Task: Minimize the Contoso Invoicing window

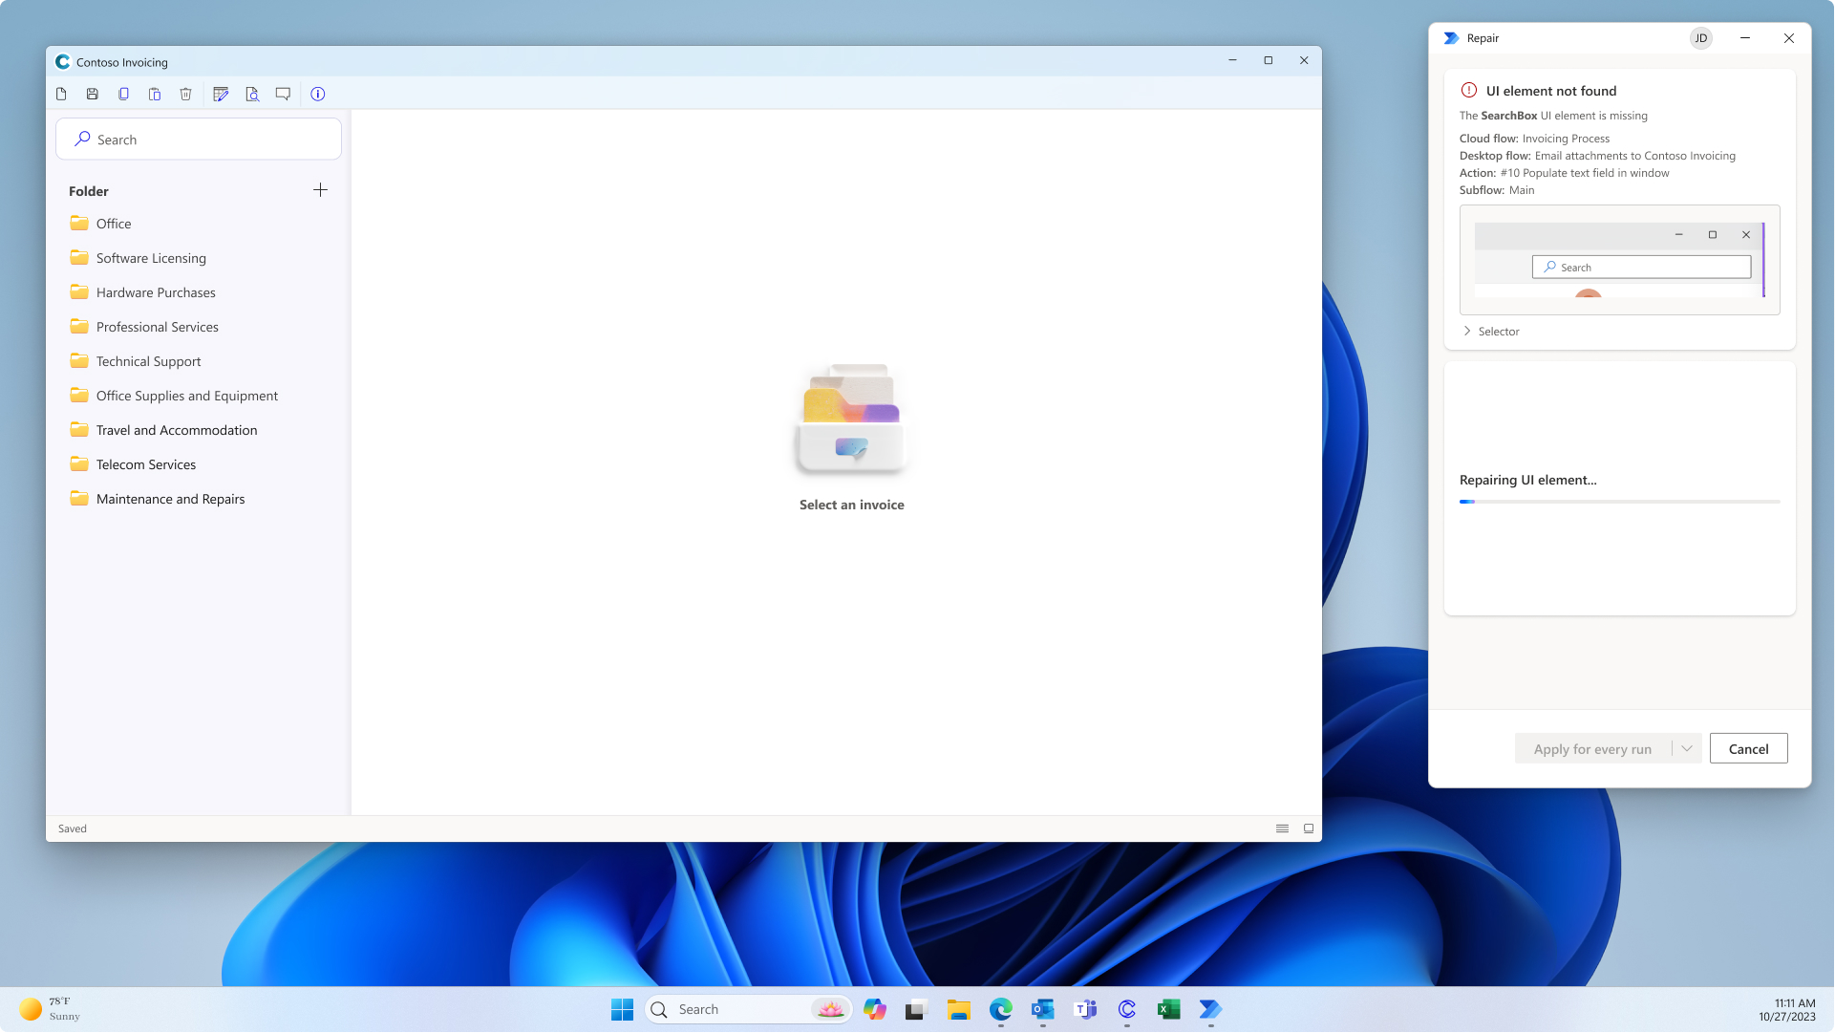Action: tap(1232, 60)
